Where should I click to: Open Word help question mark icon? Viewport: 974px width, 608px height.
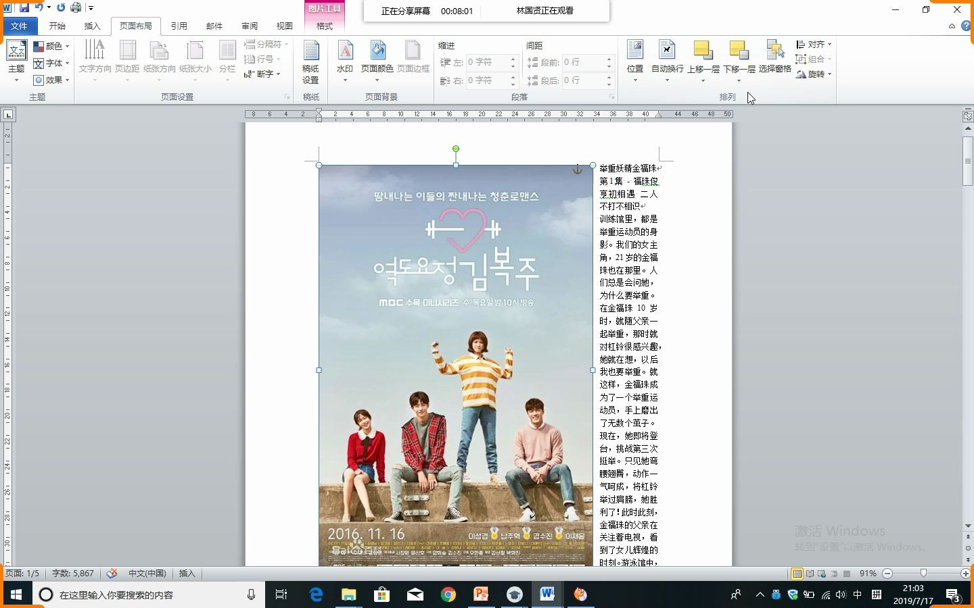pyautogui.click(x=966, y=26)
